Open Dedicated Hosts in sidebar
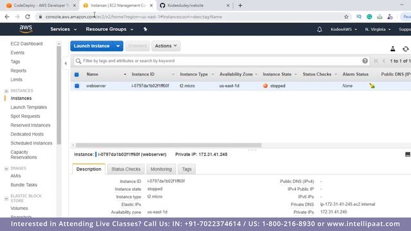Image resolution: width=411 pixels, height=231 pixels. tap(27, 134)
